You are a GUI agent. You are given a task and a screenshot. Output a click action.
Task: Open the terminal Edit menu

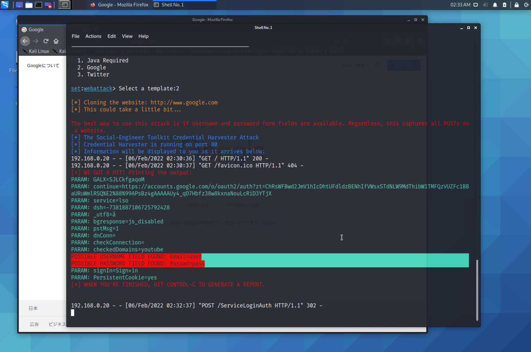[x=112, y=36]
